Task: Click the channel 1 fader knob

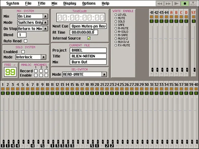Action: point(3,141)
